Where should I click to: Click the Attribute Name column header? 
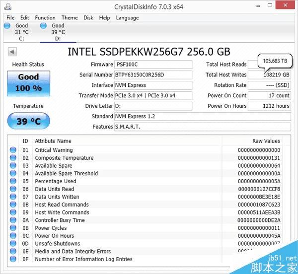[x=53, y=141]
